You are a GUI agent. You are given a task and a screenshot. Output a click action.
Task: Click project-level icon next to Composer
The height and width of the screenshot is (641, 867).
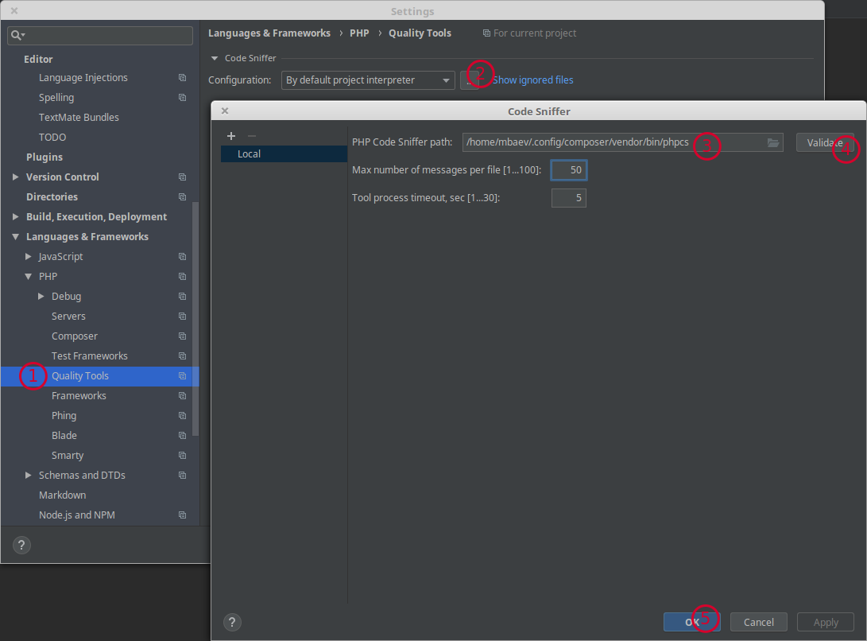182,336
